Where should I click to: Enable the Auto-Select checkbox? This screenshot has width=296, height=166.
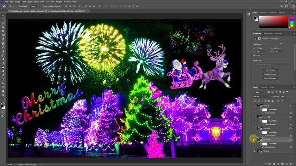(18, 6)
